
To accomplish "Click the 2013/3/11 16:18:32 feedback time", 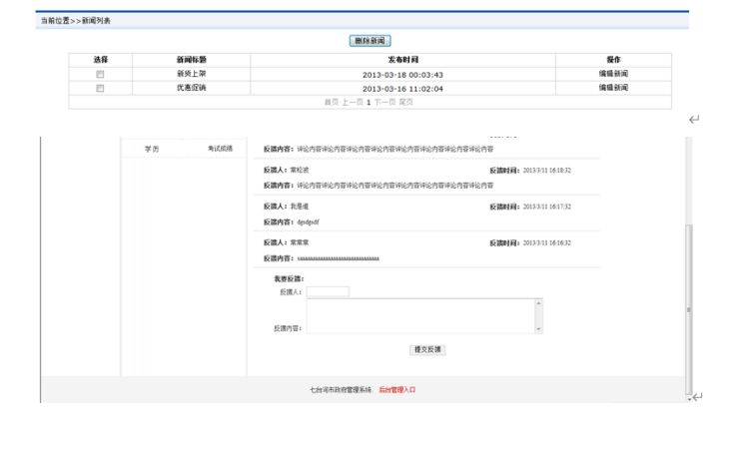I will 547,171.
